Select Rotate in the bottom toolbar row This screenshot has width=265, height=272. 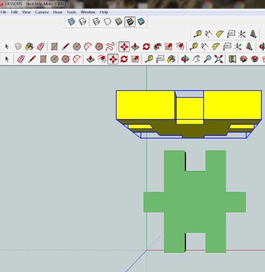click(124, 59)
